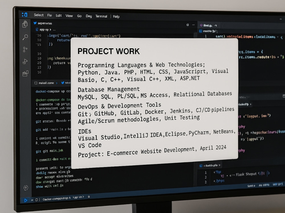Screen dimensions: 285x213
Task: Open the Fle menu
Action: coord(50,15)
